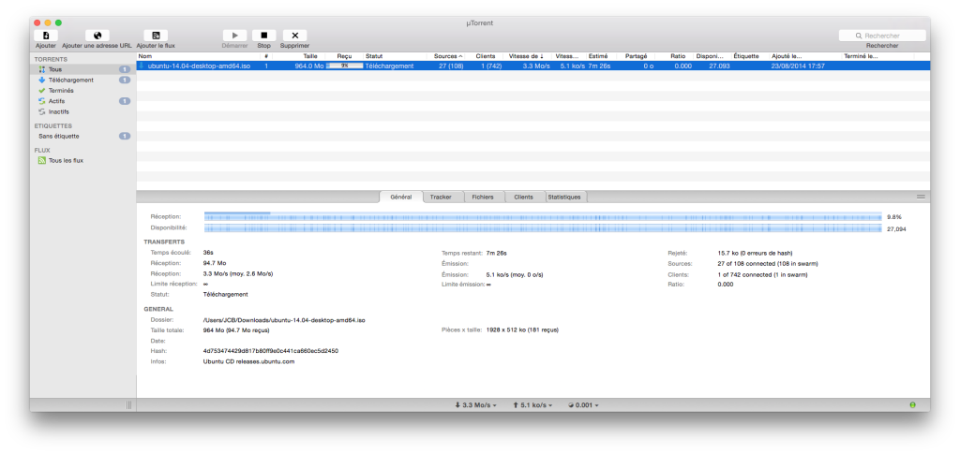Click the 27 of 108 connected sources text

coord(768,264)
